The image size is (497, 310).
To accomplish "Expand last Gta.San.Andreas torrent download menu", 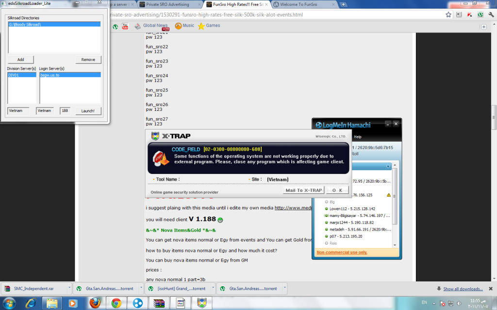I will click(284, 288).
